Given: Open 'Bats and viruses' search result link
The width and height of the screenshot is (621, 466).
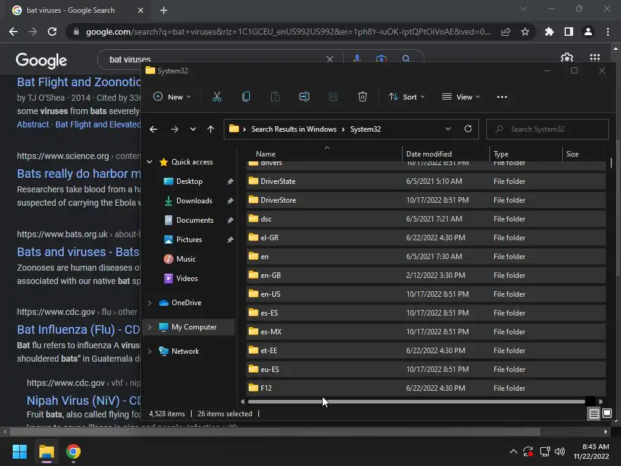Looking at the screenshot, I should [x=78, y=252].
